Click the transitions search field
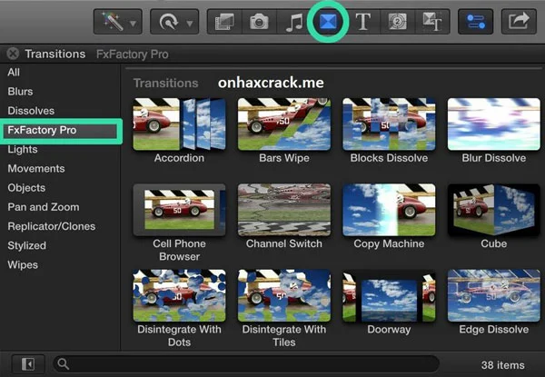Viewport: 545px width, 377px height. point(246,364)
